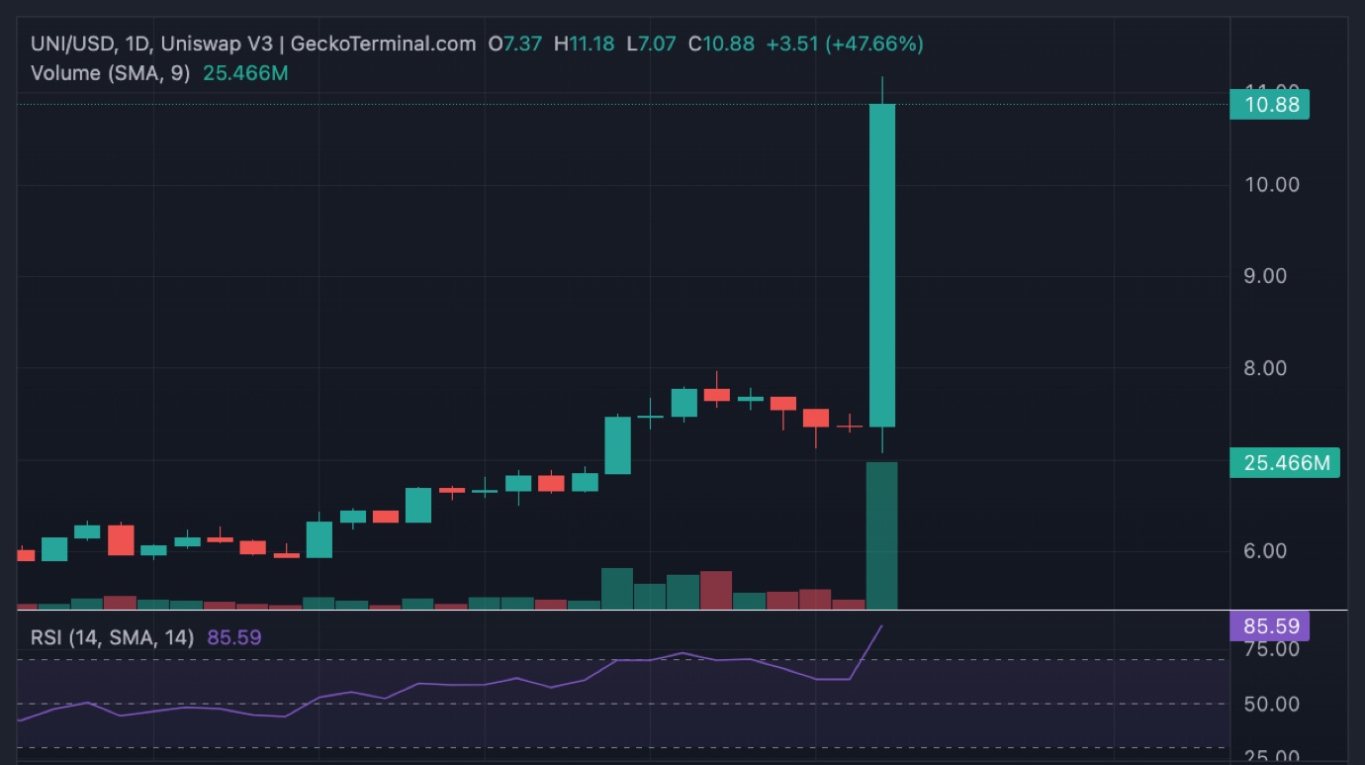This screenshot has height=765, width=1365.
Task: Click the tall green breakout candle body
Action: [x=881, y=265]
